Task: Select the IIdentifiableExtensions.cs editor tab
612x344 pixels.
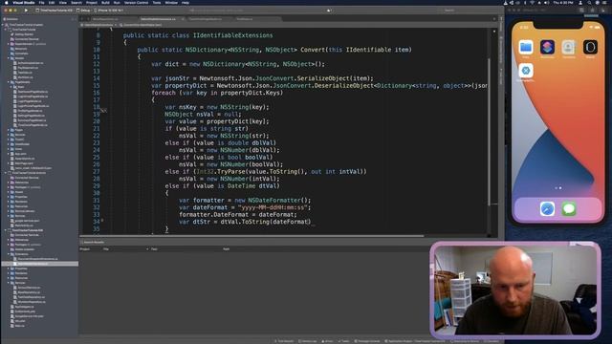Action: point(159,19)
